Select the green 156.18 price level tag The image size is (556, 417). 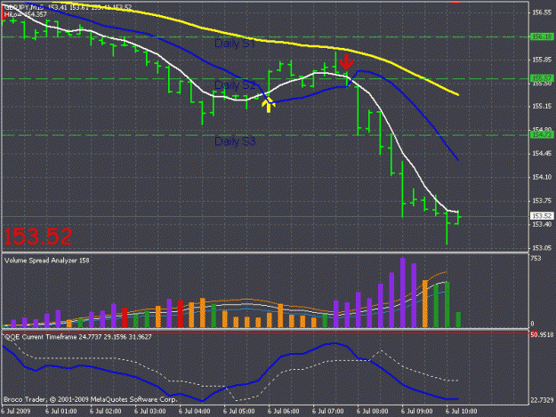click(542, 36)
